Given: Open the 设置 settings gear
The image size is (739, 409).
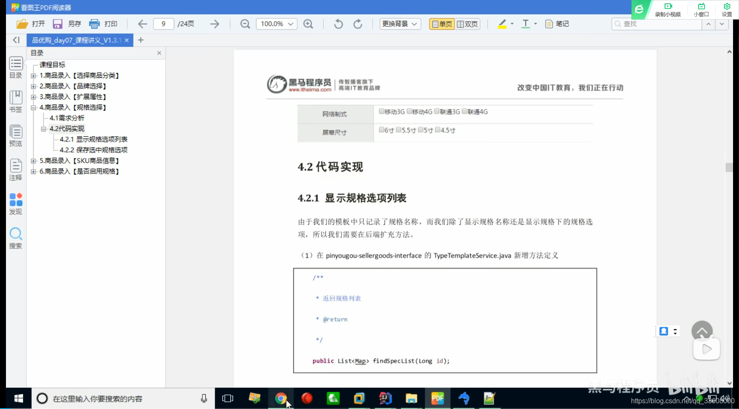Looking at the screenshot, I should click(727, 10).
